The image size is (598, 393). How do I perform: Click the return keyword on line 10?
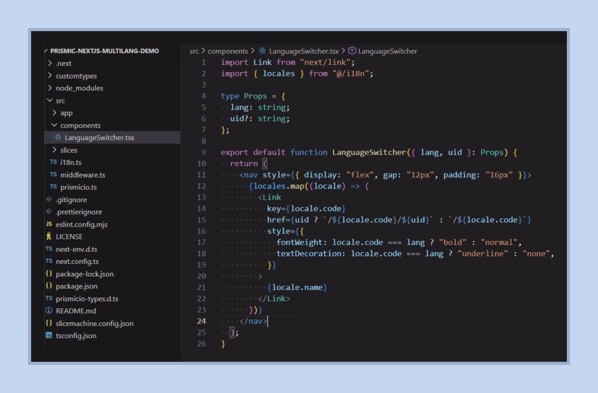(244, 163)
